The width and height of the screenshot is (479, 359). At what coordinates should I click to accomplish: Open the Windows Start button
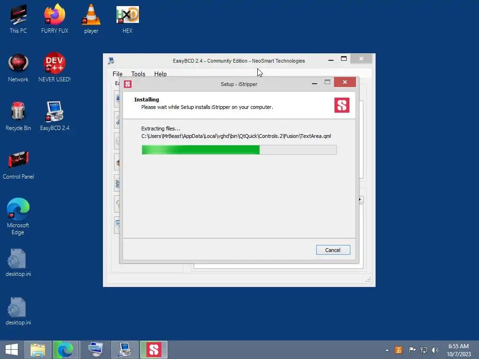click(12, 350)
